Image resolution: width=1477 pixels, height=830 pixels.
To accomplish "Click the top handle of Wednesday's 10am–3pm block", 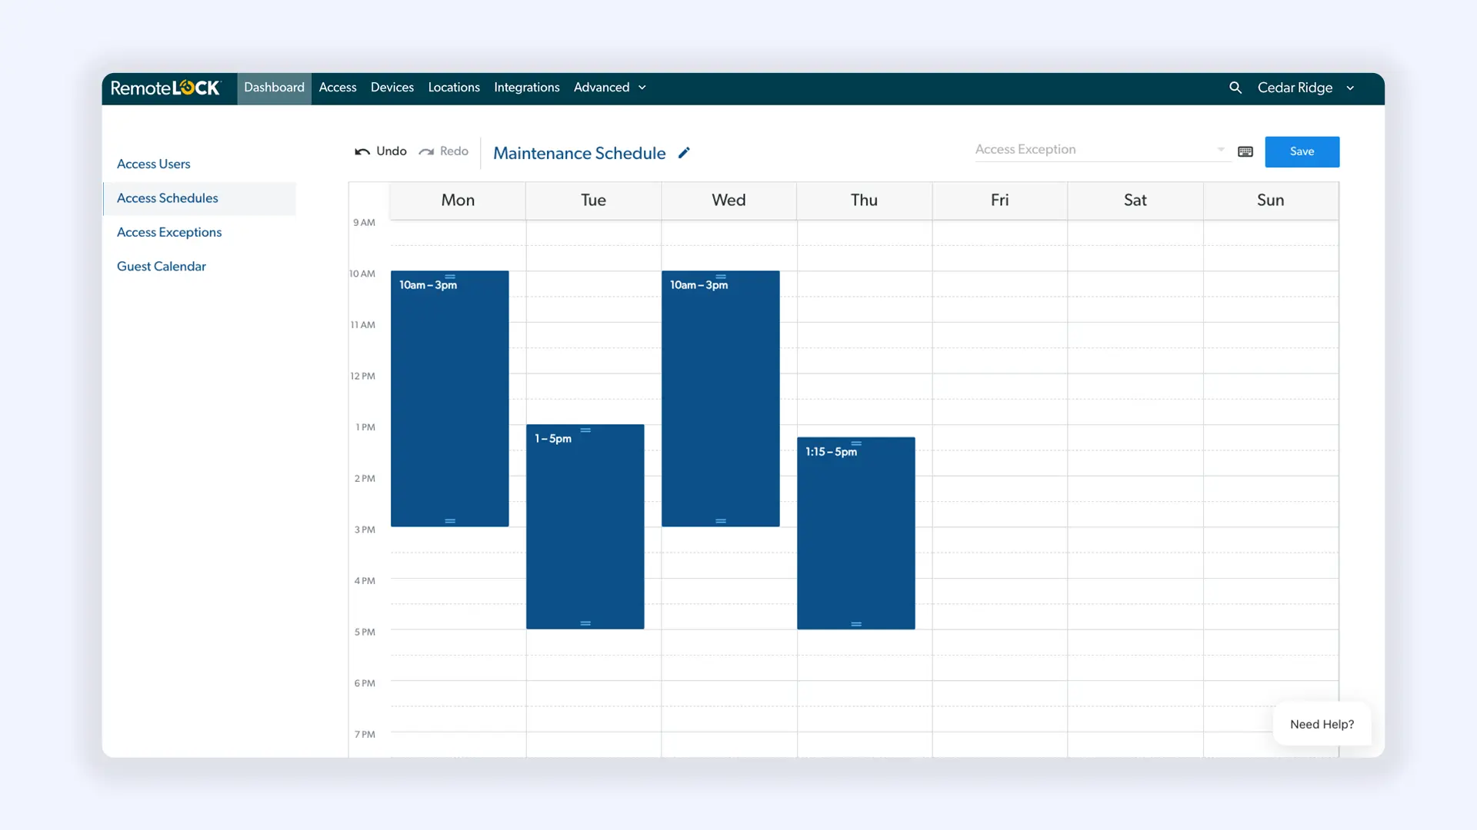I will coord(721,277).
